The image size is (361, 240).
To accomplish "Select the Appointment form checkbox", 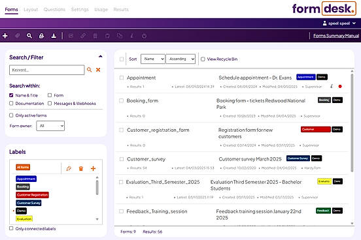I will (x=122, y=78).
